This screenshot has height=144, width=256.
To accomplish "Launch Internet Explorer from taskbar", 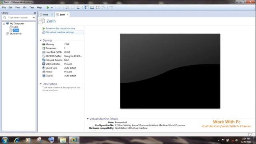I will click(17, 140).
